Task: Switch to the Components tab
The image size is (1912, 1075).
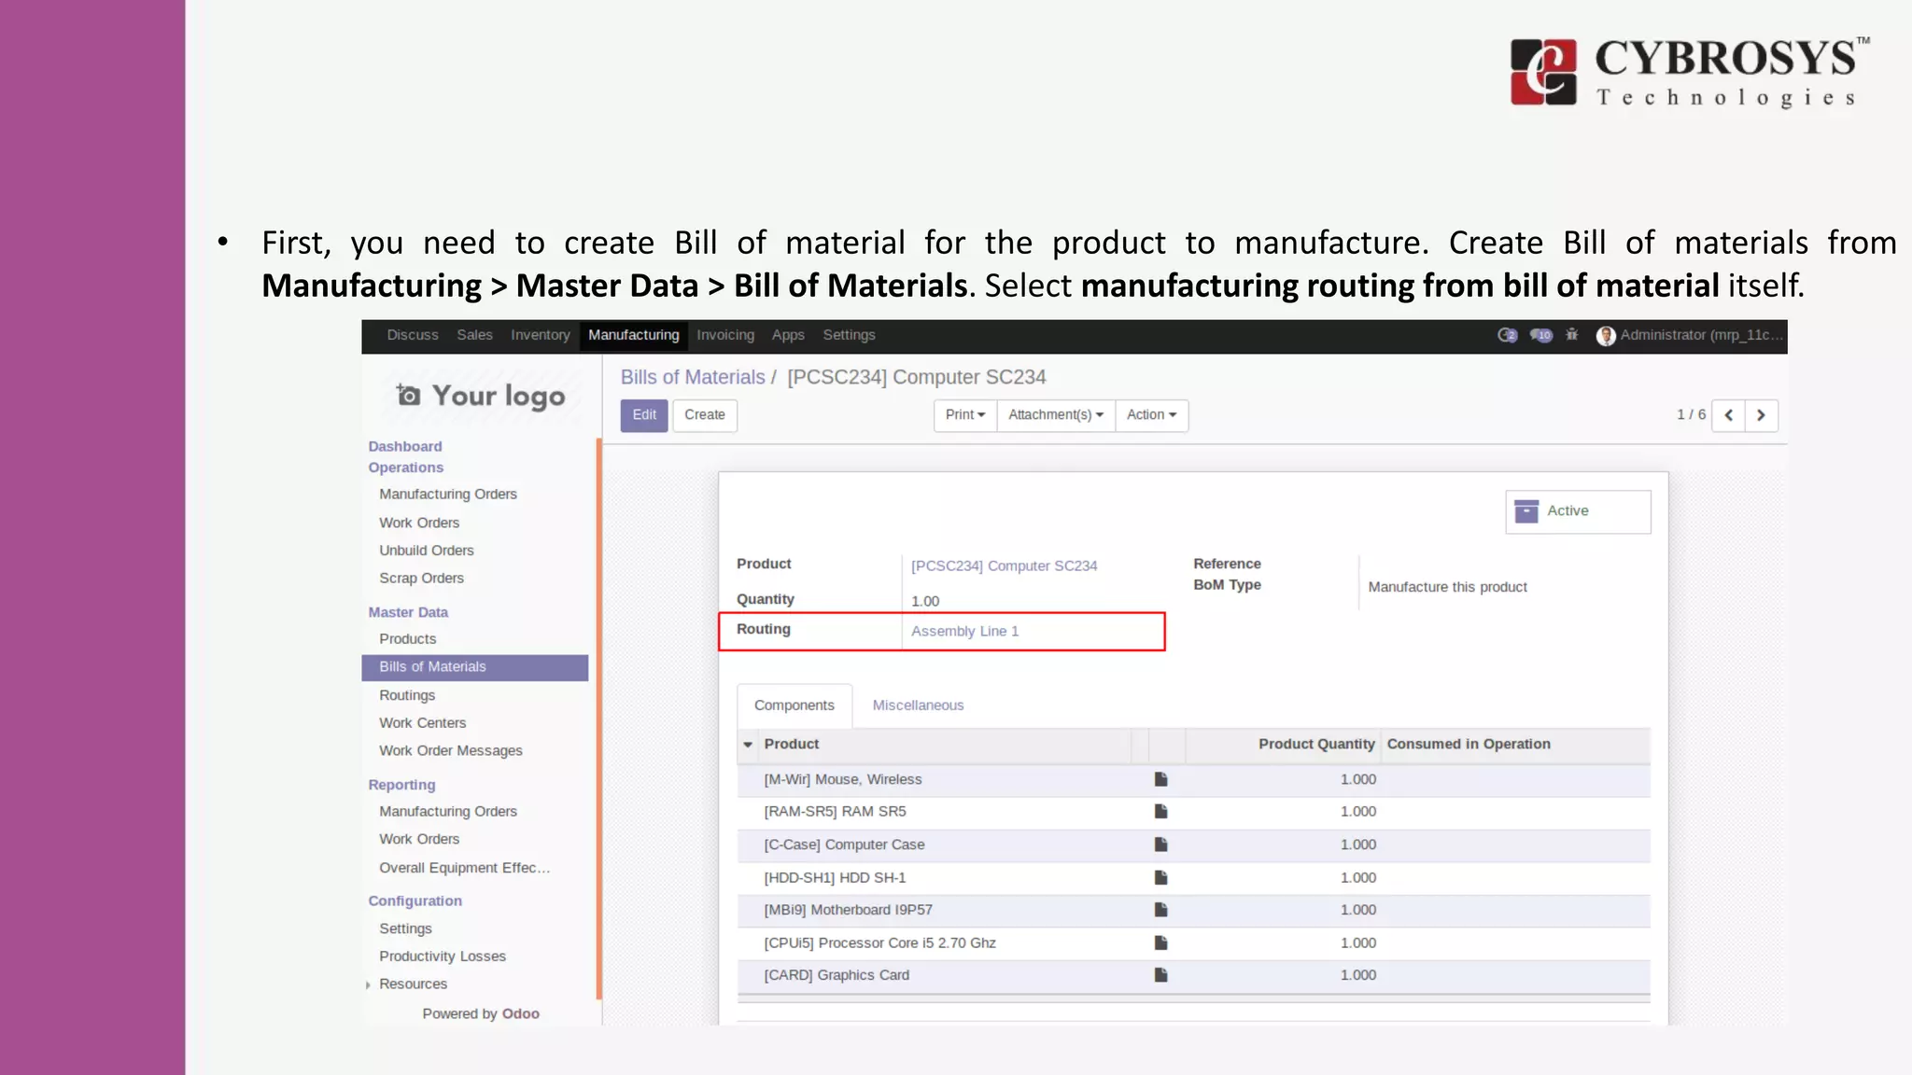Action: (794, 705)
